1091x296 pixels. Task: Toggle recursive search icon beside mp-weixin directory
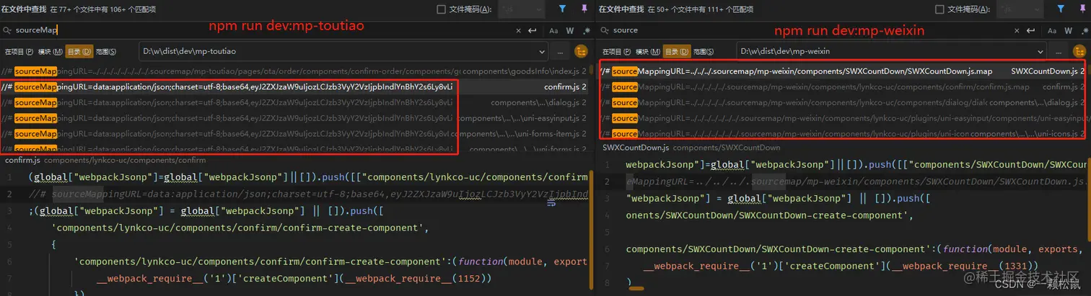1080,52
